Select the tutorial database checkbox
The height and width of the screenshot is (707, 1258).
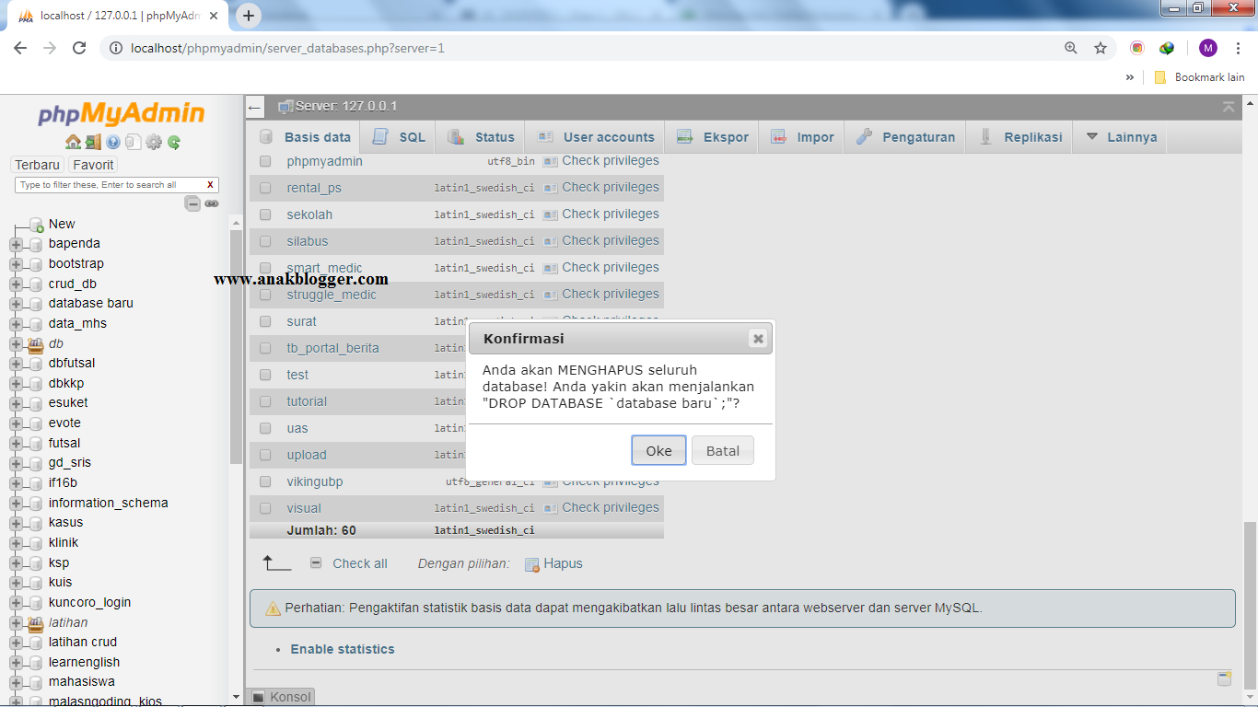pos(264,401)
